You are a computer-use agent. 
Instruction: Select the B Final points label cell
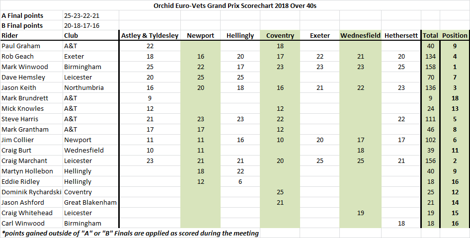(22, 25)
